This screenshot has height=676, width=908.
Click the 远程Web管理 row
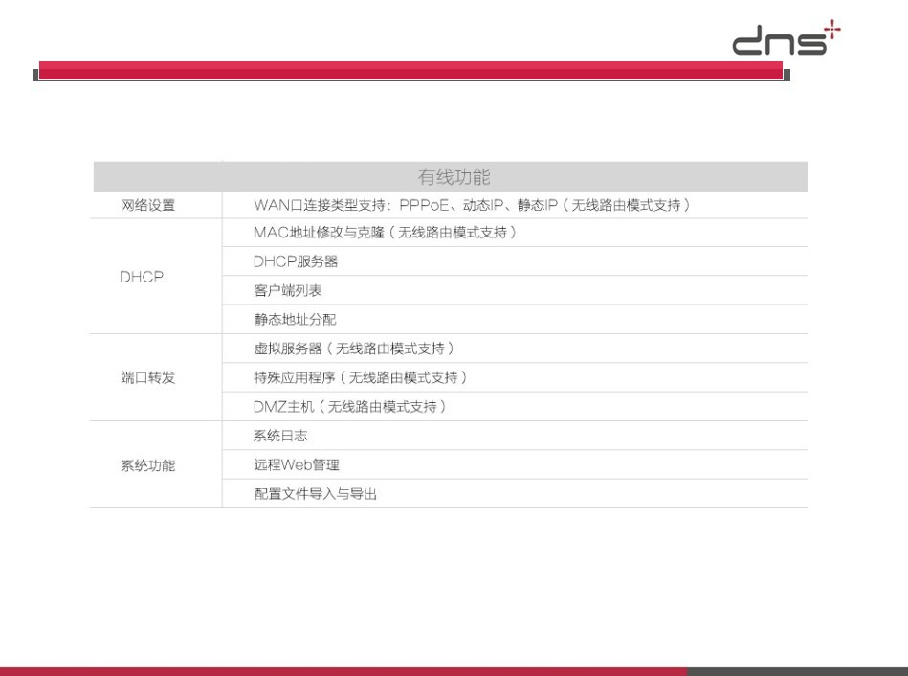tap(297, 465)
